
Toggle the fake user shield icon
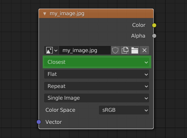point(115,50)
